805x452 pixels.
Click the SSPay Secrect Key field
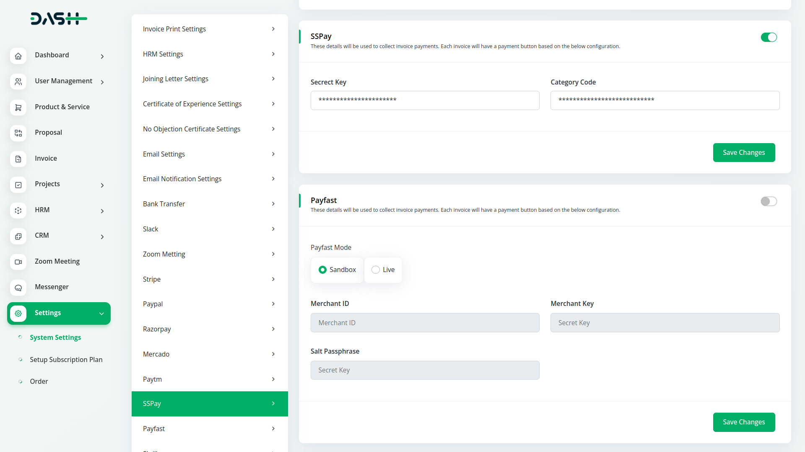[x=425, y=100]
